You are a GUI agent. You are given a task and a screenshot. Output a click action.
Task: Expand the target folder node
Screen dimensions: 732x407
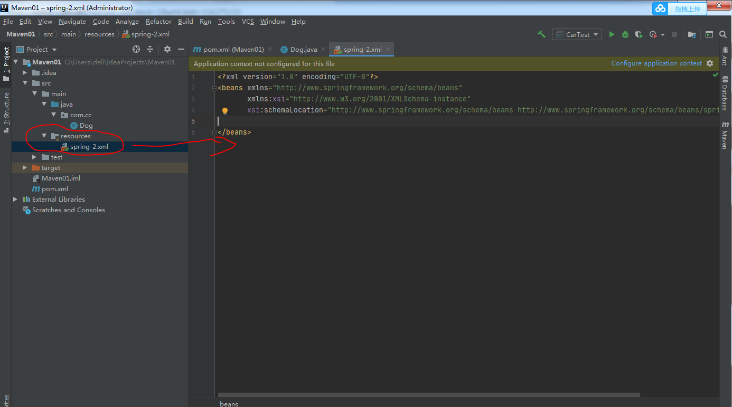25,168
